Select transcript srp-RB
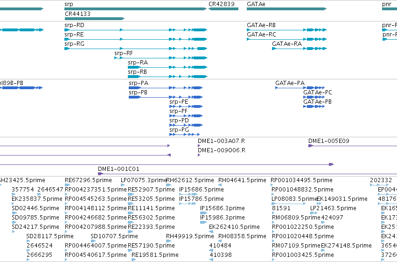397x262 pixels. (x=167, y=77)
